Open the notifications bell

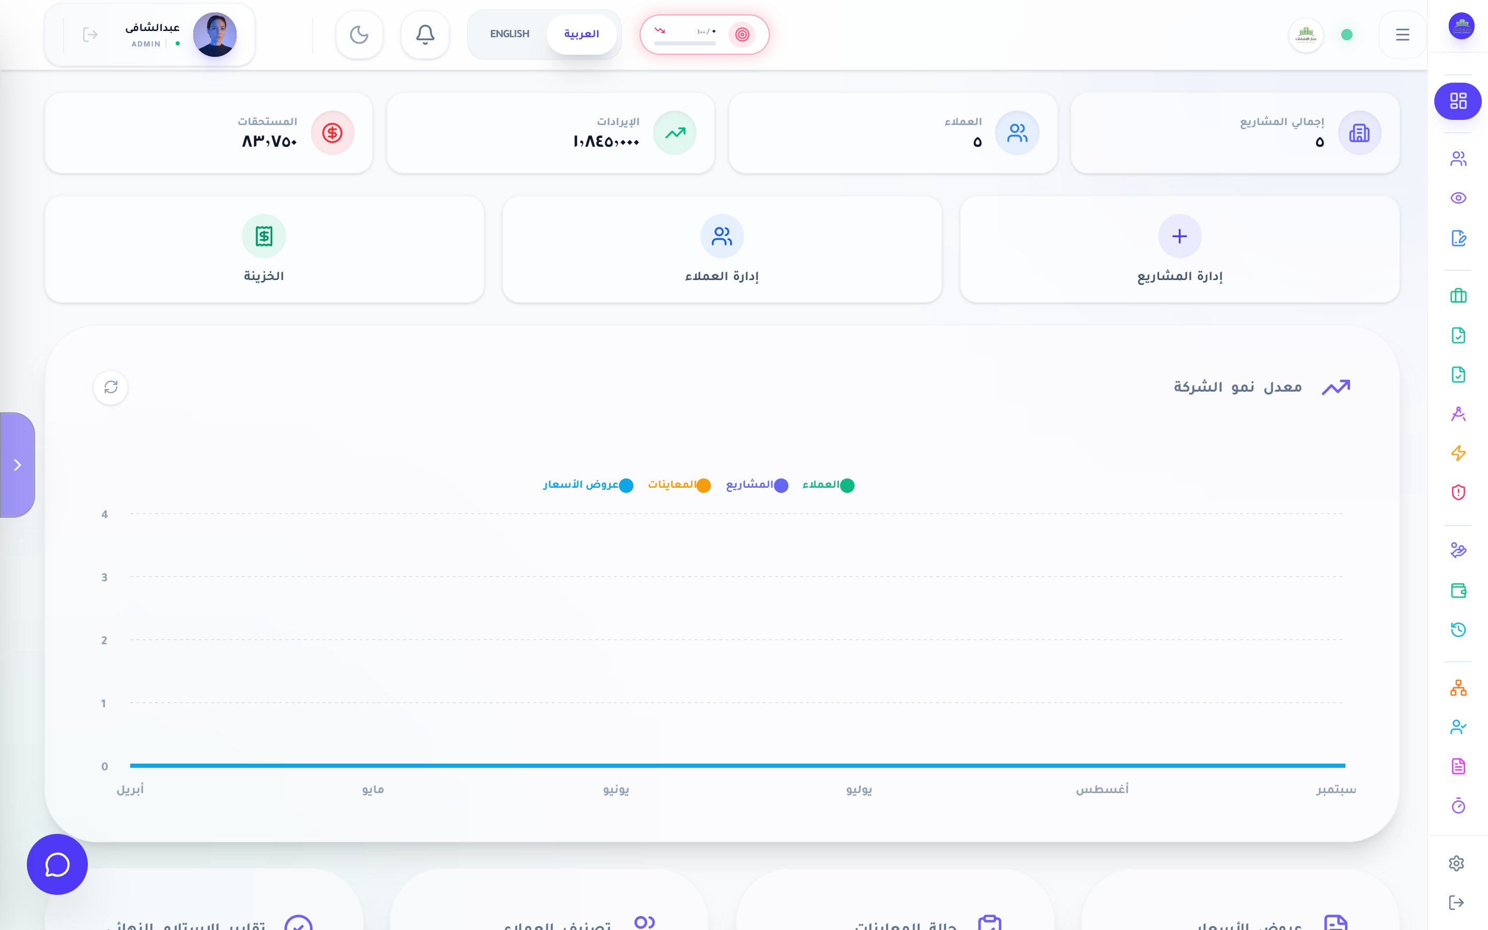click(x=425, y=35)
